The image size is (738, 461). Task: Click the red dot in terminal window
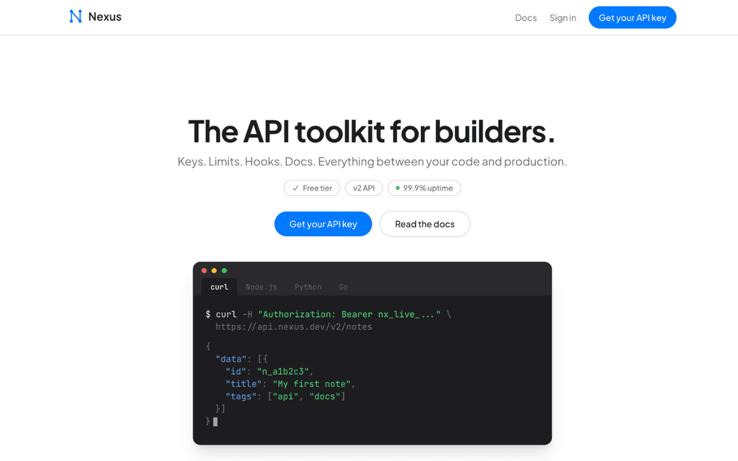[x=204, y=270]
